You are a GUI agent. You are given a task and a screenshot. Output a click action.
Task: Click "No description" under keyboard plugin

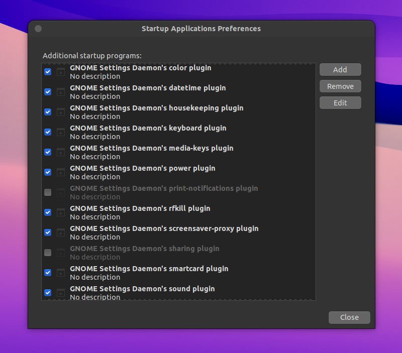[x=95, y=137]
